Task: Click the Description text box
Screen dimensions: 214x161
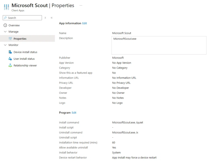Action: pos(159,45)
